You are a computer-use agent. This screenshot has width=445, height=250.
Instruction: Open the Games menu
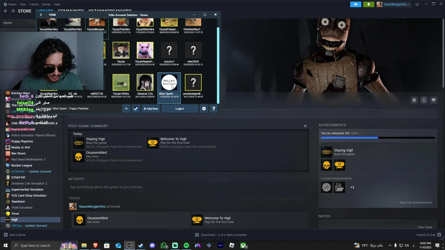click(x=46, y=4)
